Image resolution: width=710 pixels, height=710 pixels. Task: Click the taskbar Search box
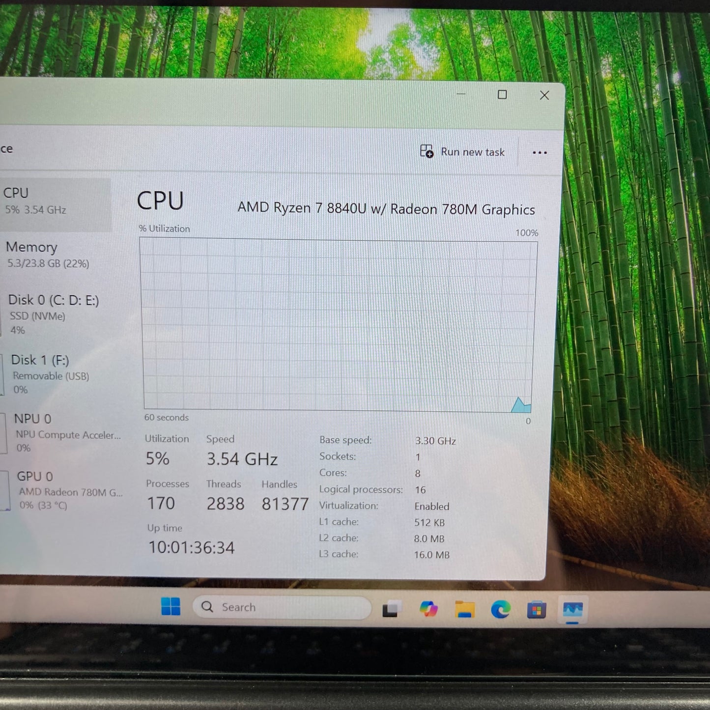click(282, 607)
